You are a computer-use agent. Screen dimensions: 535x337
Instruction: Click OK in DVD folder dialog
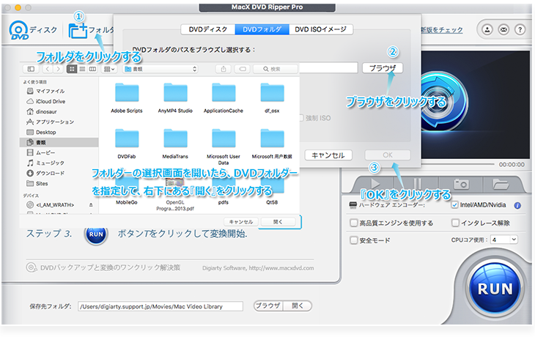click(388, 155)
